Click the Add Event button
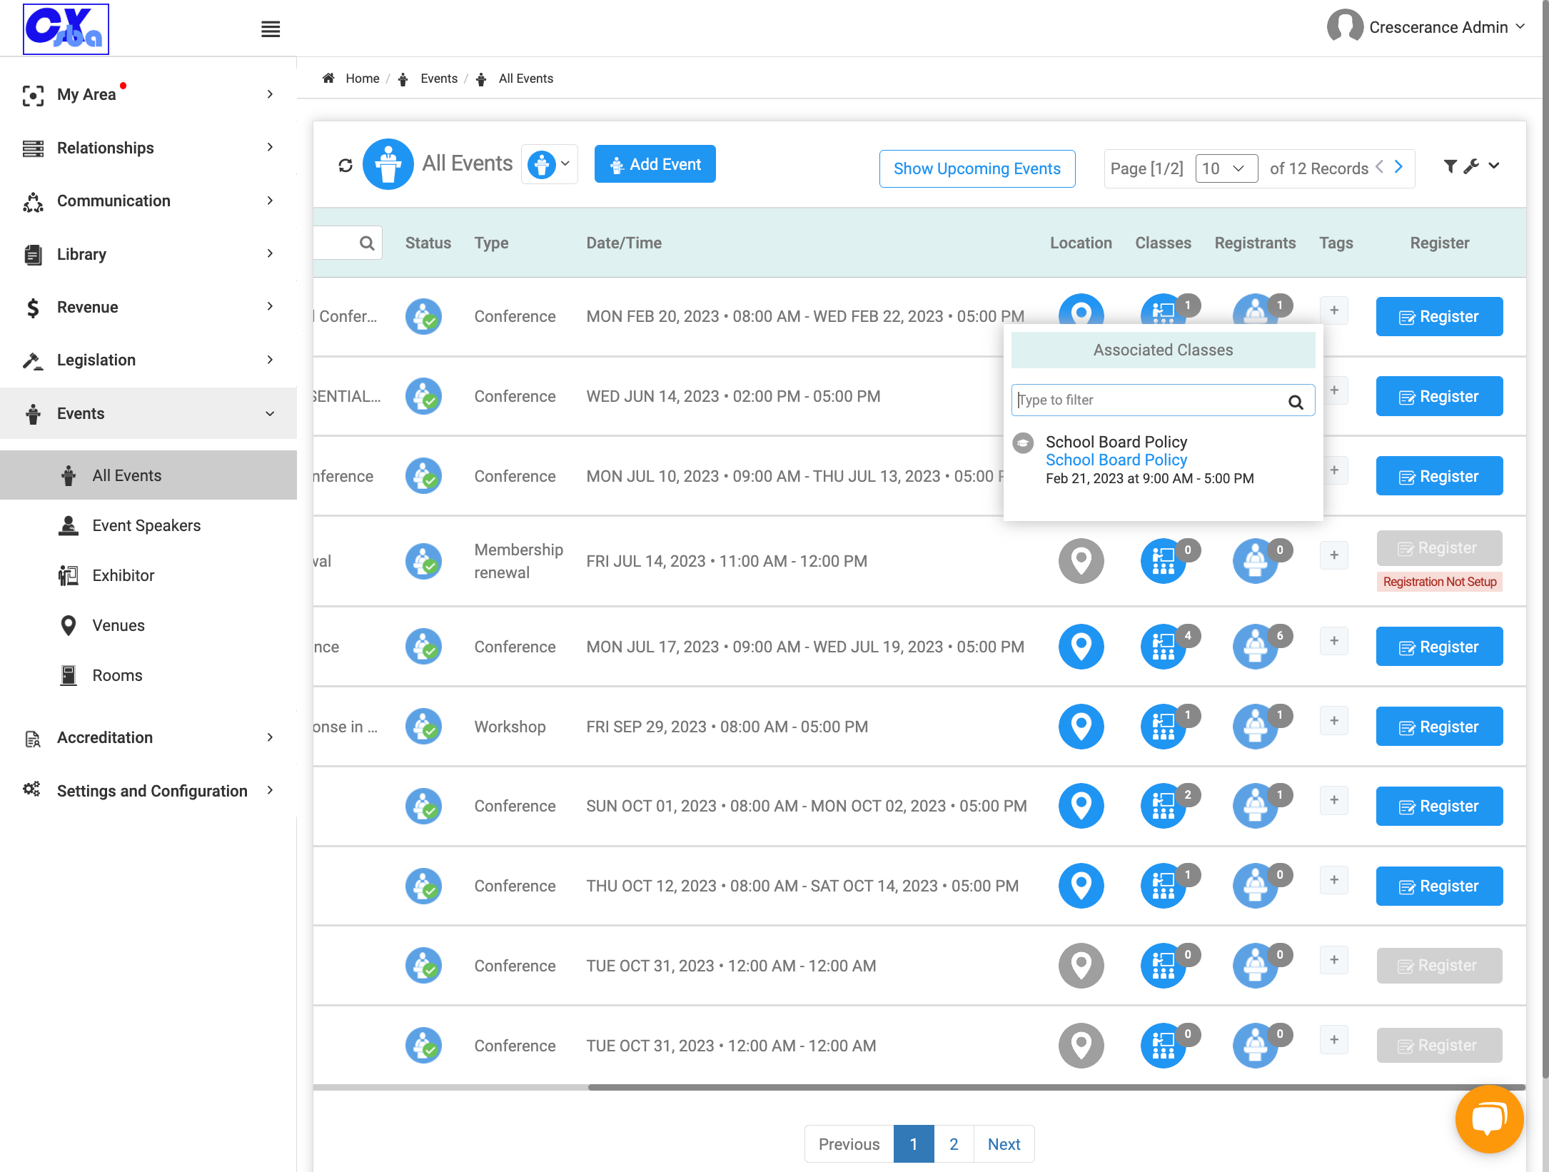The height and width of the screenshot is (1172, 1549). coord(655,164)
